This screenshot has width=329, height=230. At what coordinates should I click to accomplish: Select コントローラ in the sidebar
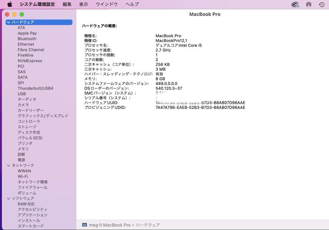coord(29,121)
